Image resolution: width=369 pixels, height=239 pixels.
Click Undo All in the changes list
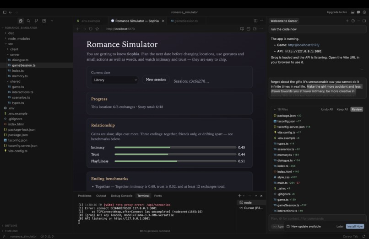click(327, 110)
